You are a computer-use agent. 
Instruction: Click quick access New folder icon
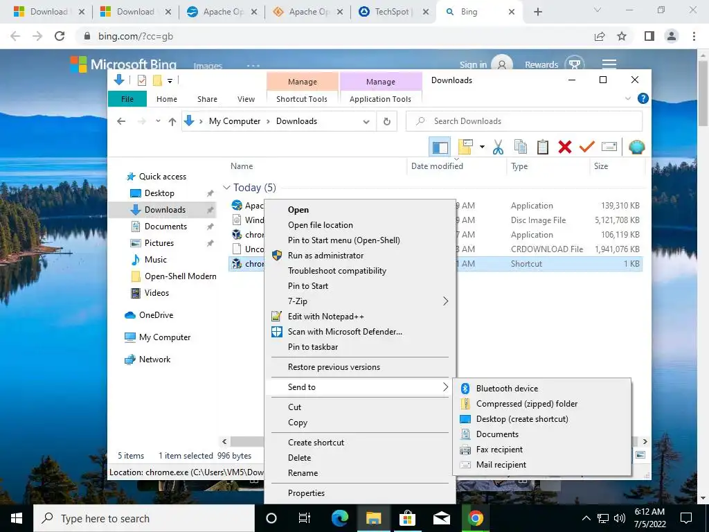[x=157, y=80]
